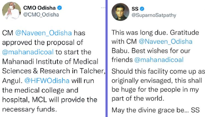
Task: Click the 'Should this facility come up' line
Action: tap(158, 71)
